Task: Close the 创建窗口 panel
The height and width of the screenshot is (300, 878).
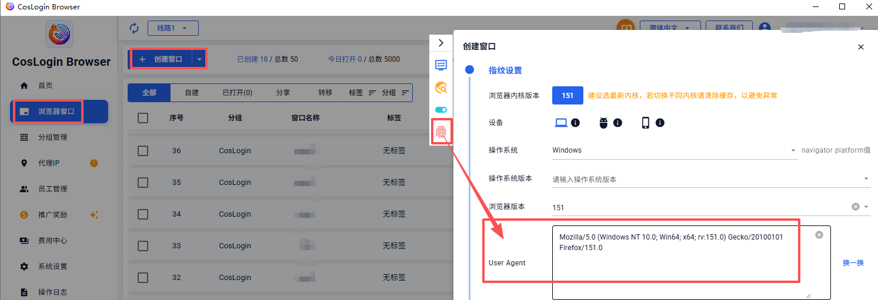Action: [861, 47]
